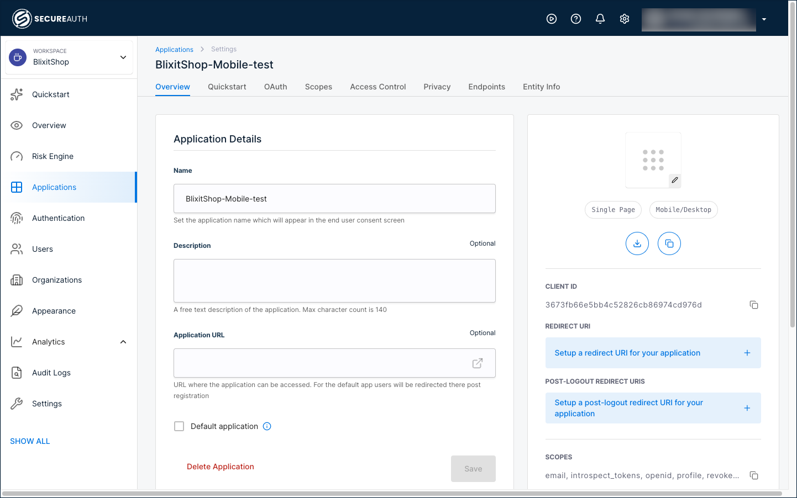The width and height of the screenshot is (797, 498).
Task: Click the Mobile/Desktop tag
Action: pyautogui.click(x=684, y=210)
